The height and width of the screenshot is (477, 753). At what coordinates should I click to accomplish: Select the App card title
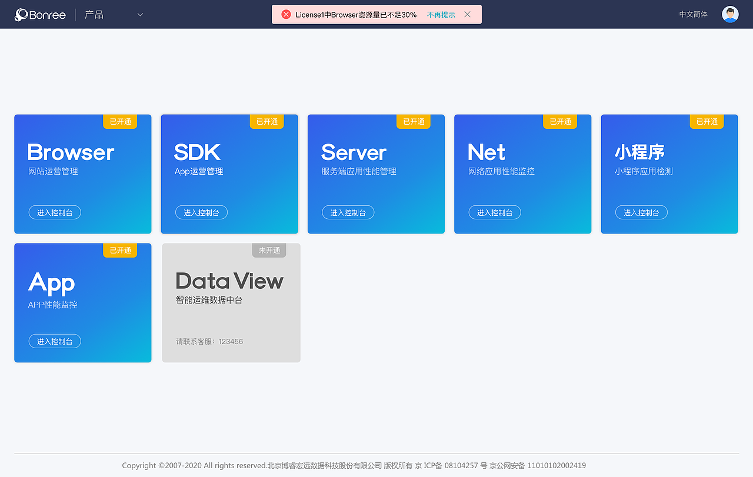pos(52,283)
